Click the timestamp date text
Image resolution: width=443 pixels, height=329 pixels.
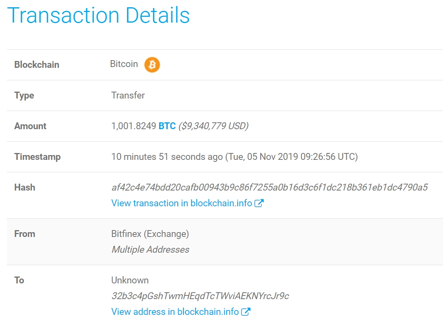pos(291,157)
